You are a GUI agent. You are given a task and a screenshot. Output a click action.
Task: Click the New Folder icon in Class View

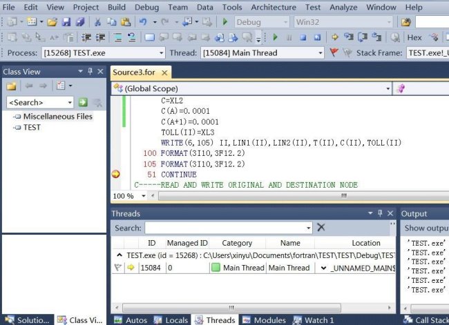pyautogui.click(x=12, y=86)
